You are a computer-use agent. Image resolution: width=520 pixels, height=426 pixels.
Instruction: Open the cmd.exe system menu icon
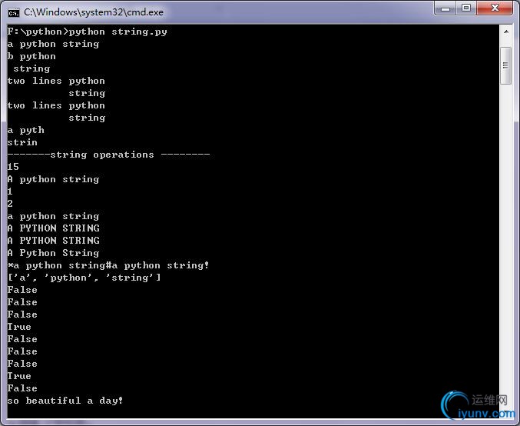(x=14, y=12)
